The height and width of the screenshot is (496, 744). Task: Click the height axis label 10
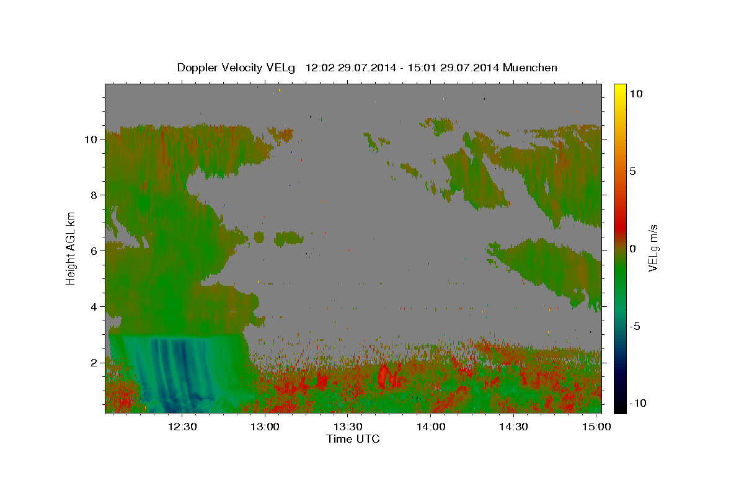pyautogui.click(x=91, y=139)
